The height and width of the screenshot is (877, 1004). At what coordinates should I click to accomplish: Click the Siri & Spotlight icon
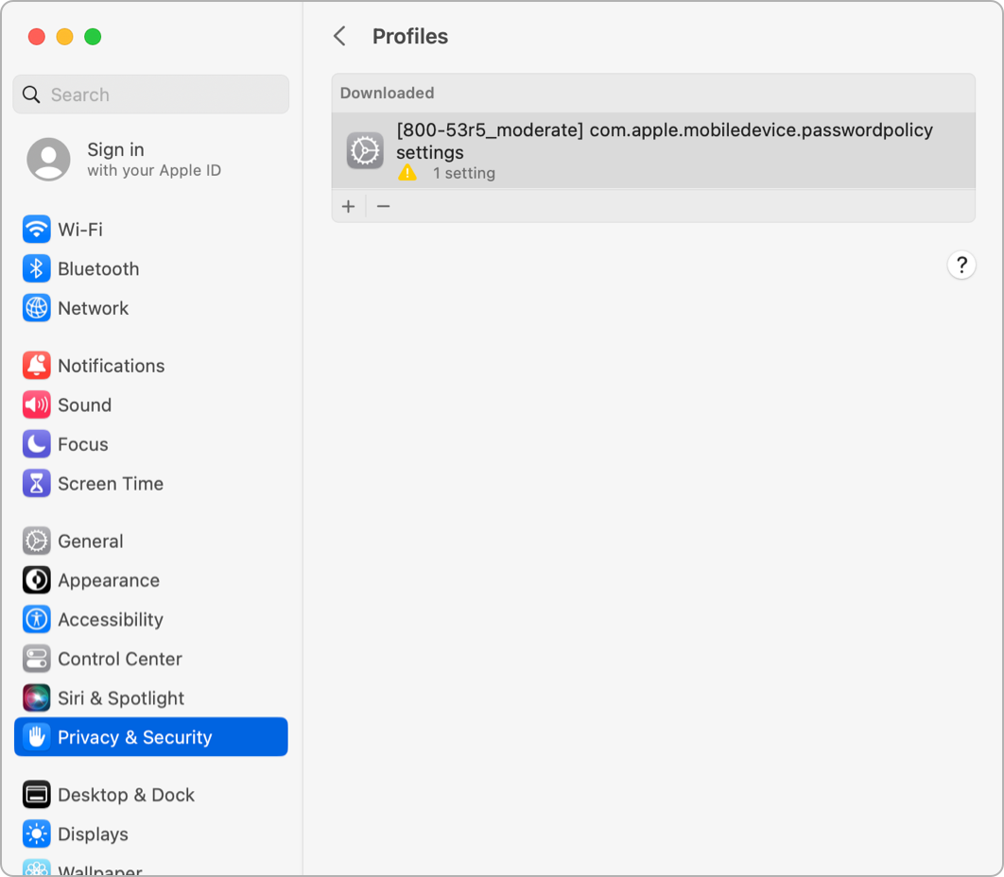37,697
